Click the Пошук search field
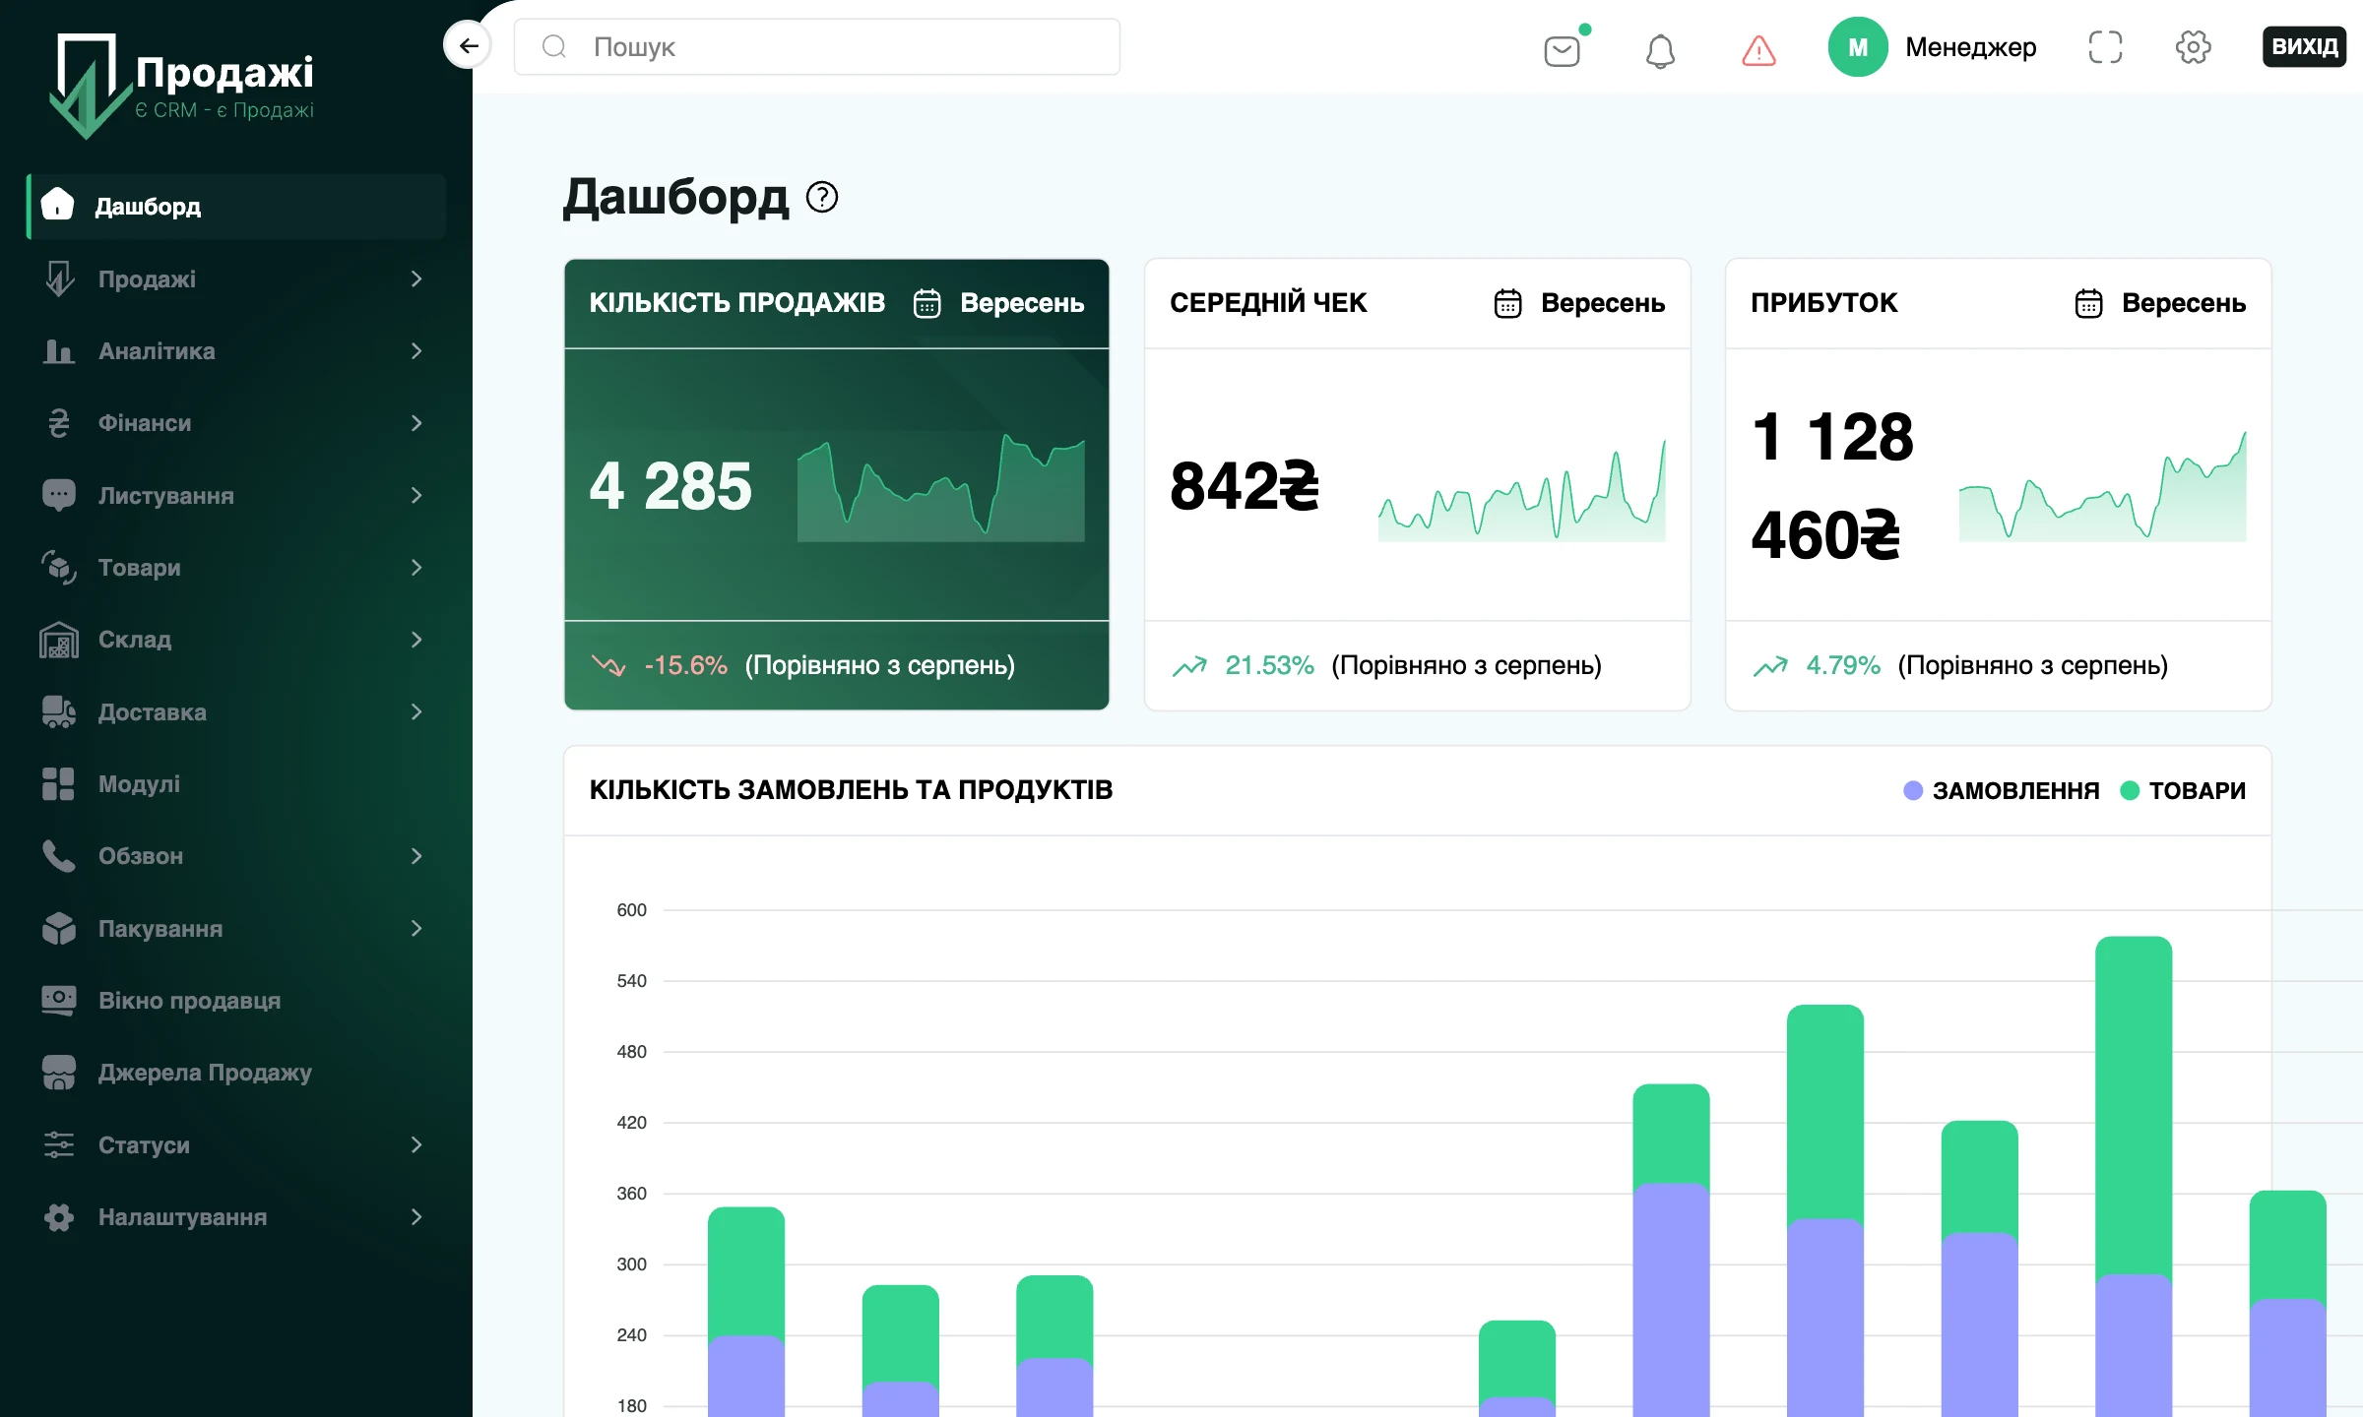The height and width of the screenshot is (1417, 2363). [816, 46]
